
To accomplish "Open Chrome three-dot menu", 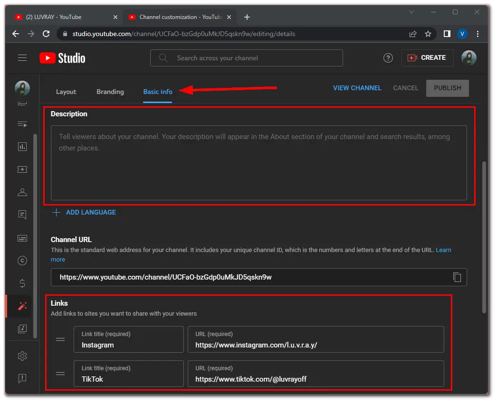I will click(478, 34).
